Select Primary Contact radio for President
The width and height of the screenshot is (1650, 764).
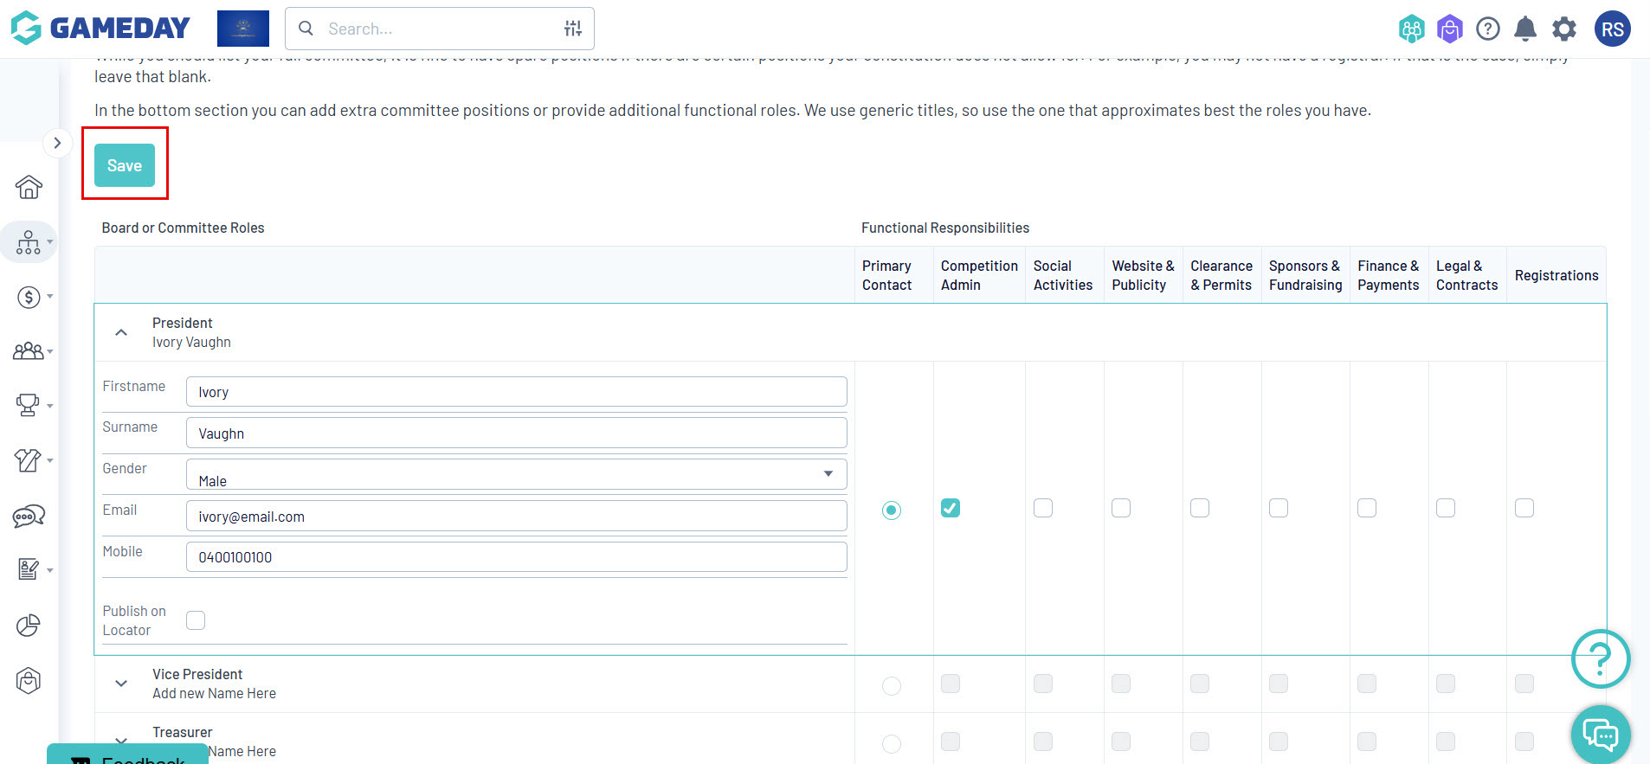[892, 510]
